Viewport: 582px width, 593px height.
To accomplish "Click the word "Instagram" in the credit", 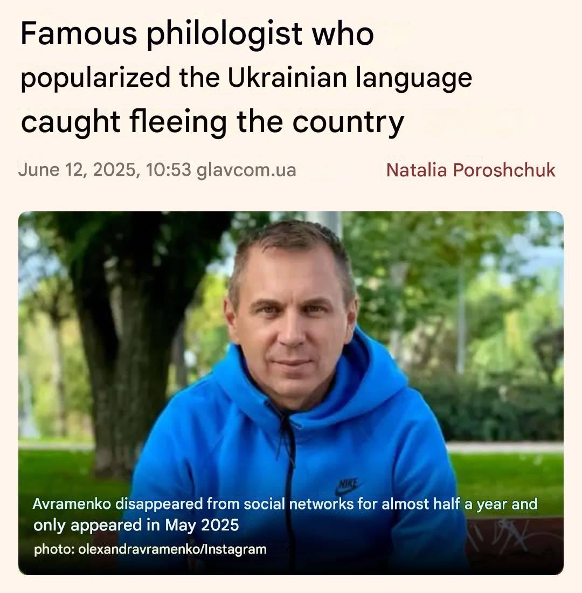I will (235, 549).
